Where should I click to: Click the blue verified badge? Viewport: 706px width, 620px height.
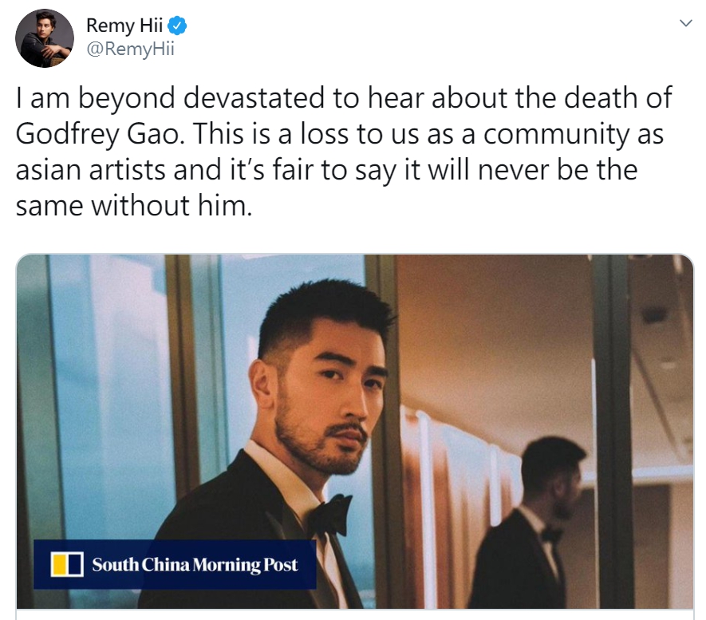tap(177, 26)
